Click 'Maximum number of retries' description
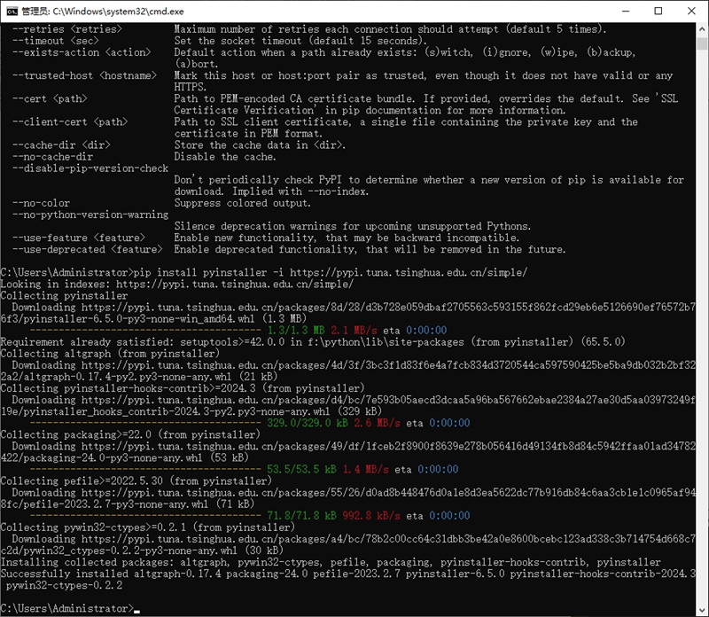 (390, 29)
